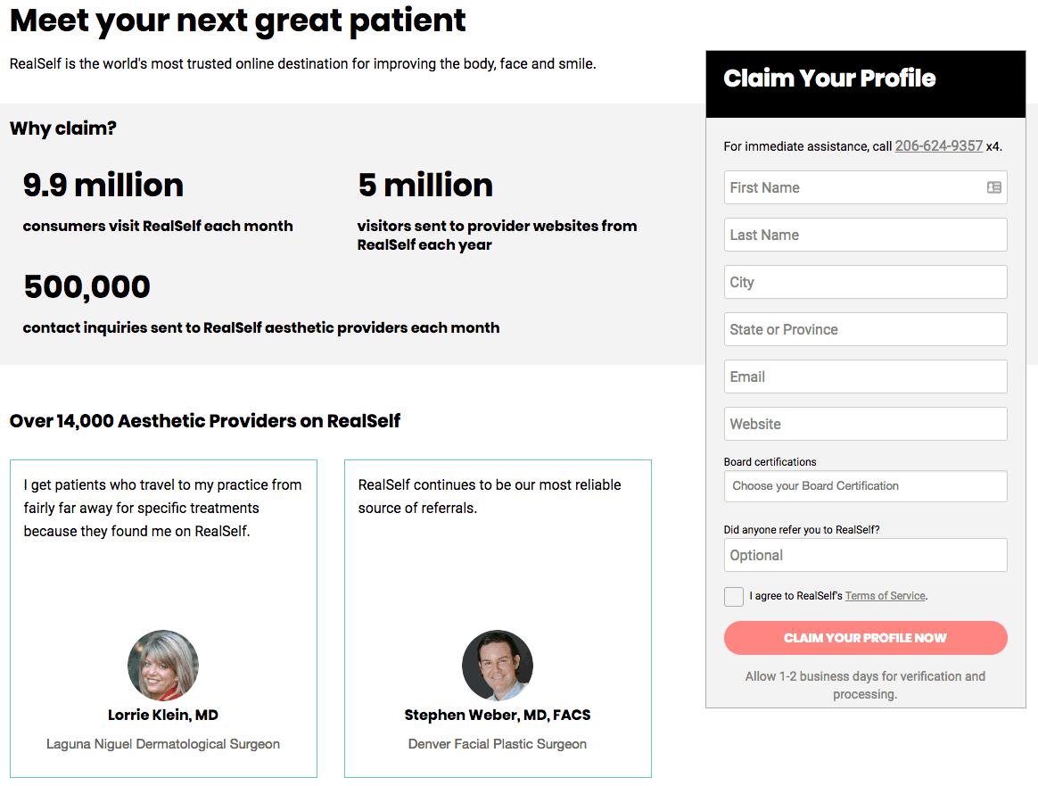Click the Lorrie Klein testimonial quote
1038x786 pixels.
coord(163,508)
